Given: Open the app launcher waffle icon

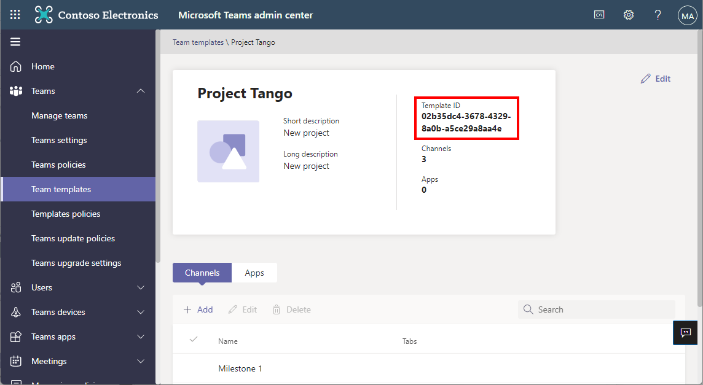Looking at the screenshot, I should [x=15, y=15].
